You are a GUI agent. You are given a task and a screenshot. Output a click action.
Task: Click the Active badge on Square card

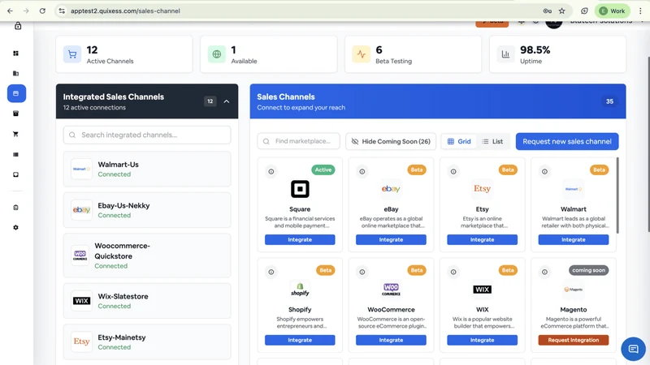[x=323, y=170]
